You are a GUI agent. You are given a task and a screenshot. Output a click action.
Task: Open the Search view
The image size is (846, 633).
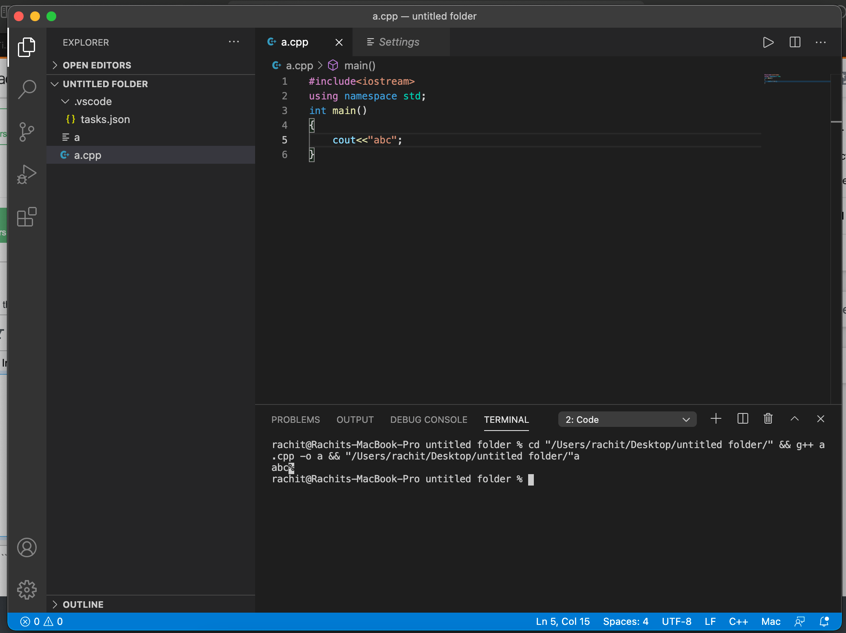point(27,89)
